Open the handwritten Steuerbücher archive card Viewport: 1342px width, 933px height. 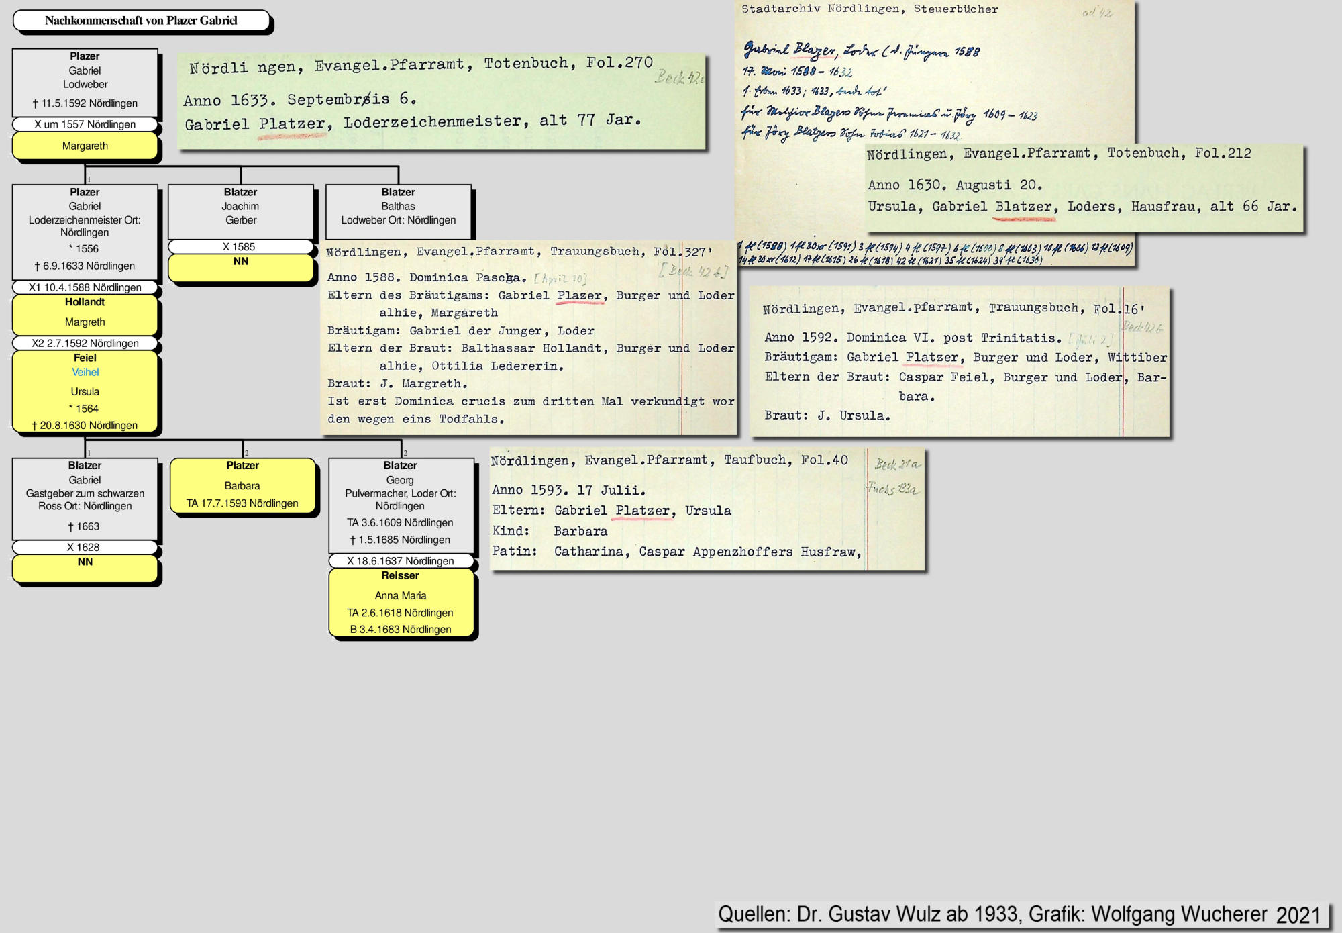(x=933, y=74)
